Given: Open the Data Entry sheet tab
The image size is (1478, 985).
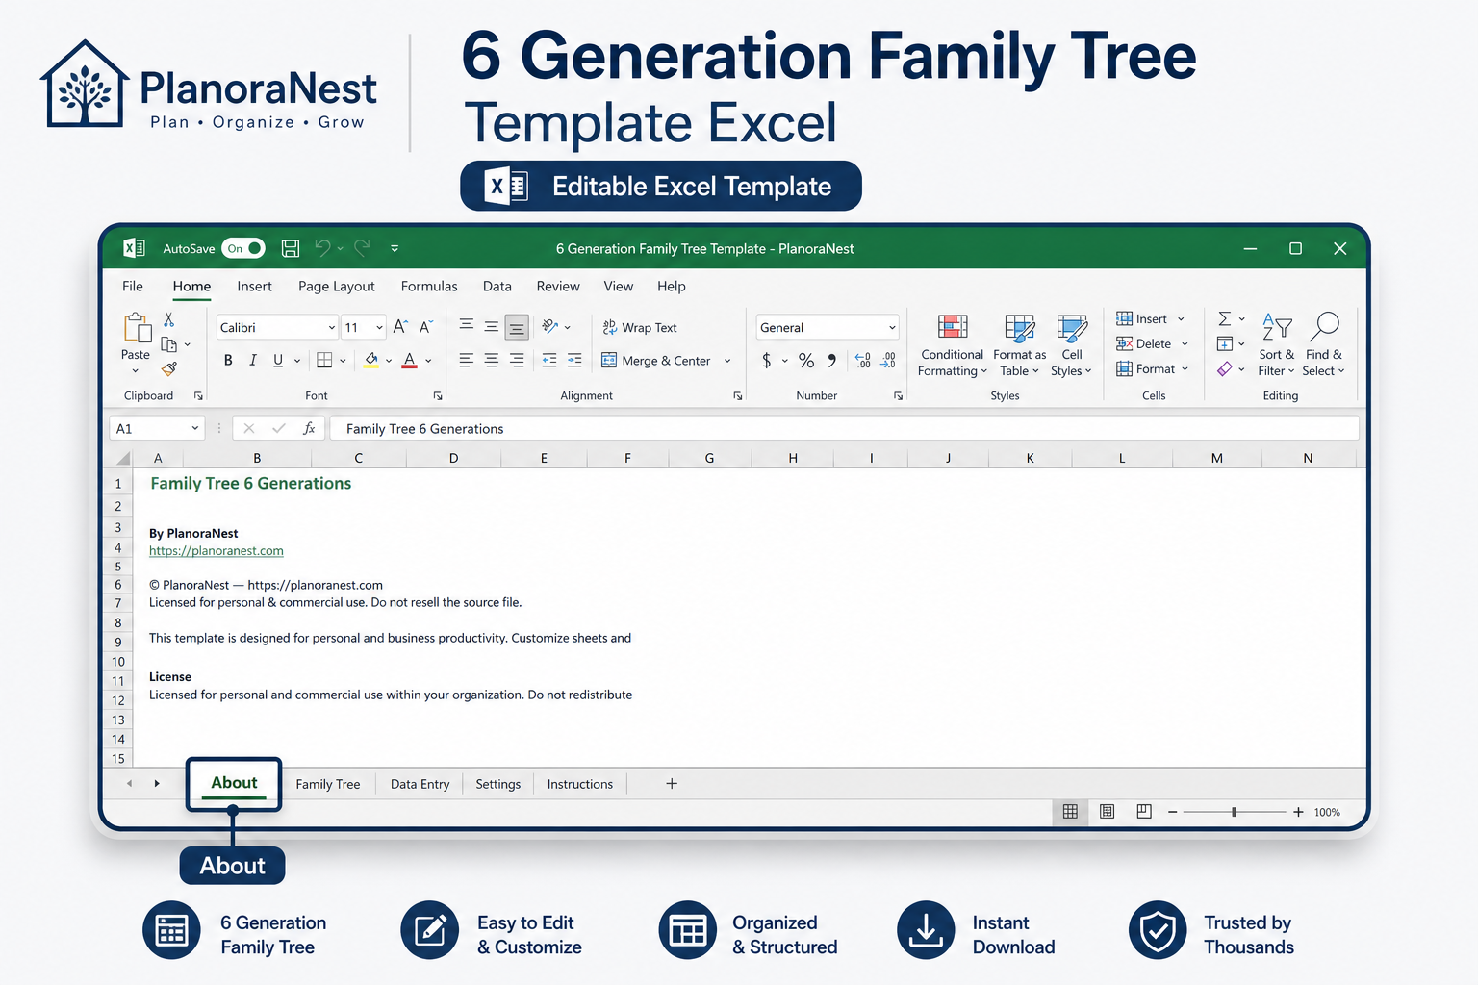Looking at the screenshot, I should (x=420, y=784).
